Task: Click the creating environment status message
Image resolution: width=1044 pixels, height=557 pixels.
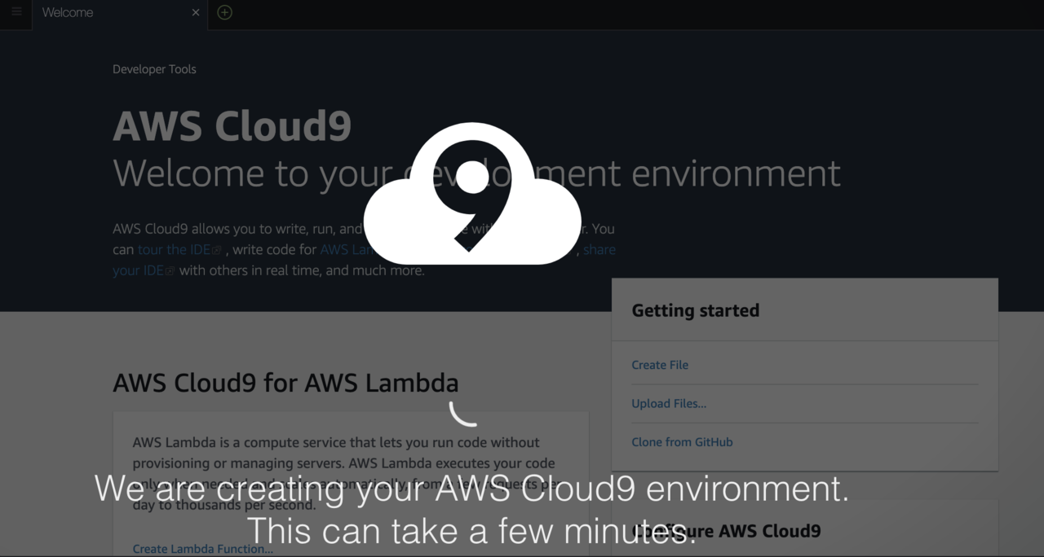Action: tap(471, 510)
